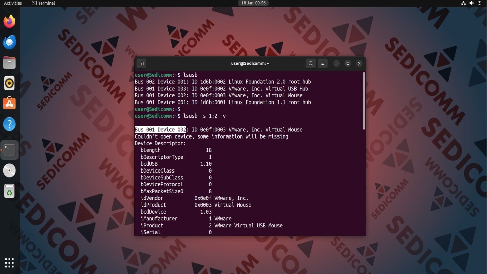The height and width of the screenshot is (274, 487).
Task: Open Ubuntu Software store
Action: tap(9, 104)
